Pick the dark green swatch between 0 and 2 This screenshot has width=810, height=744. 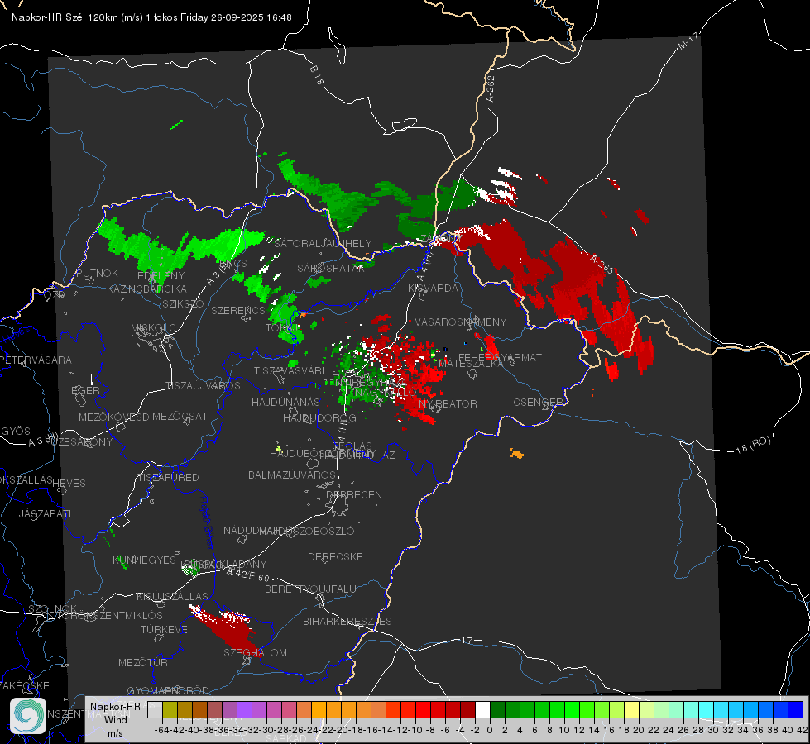(497, 709)
